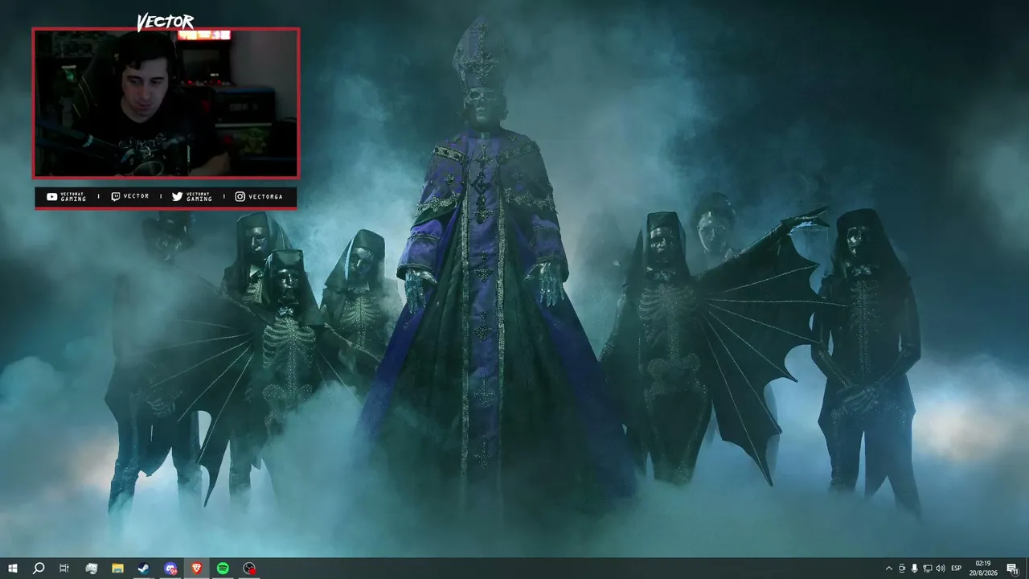Open the clock showing 02:19
The image size is (1029, 579).
[x=982, y=569]
